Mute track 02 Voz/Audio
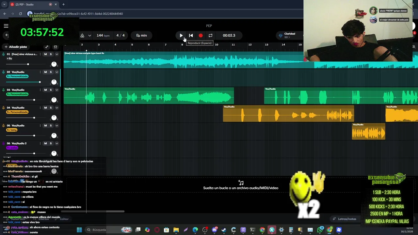 [45, 72]
